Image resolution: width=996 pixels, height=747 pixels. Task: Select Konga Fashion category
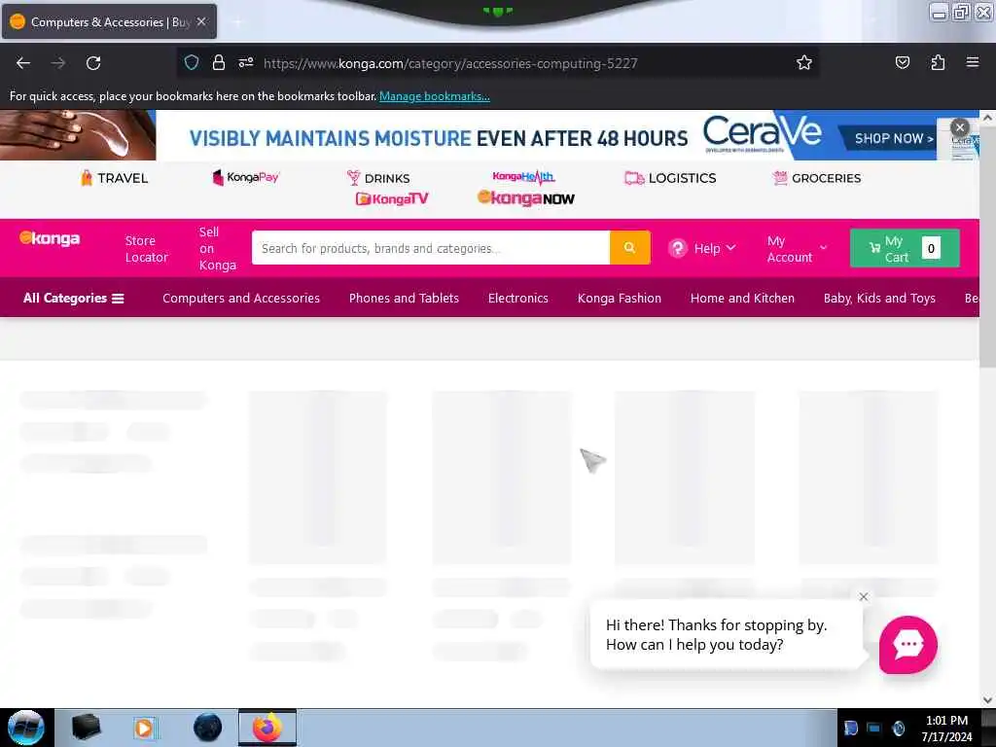point(620,298)
